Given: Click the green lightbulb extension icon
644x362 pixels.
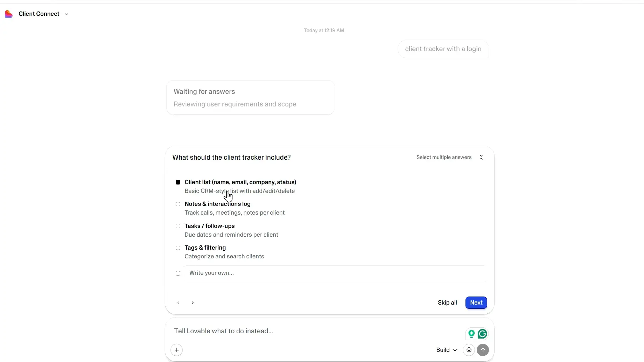Looking at the screenshot, I should [x=471, y=334].
